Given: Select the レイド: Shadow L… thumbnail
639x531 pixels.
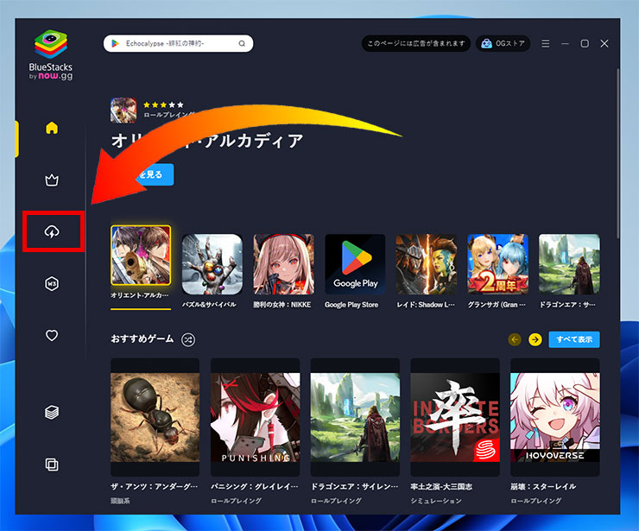Looking at the screenshot, I should pyautogui.click(x=427, y=264).
